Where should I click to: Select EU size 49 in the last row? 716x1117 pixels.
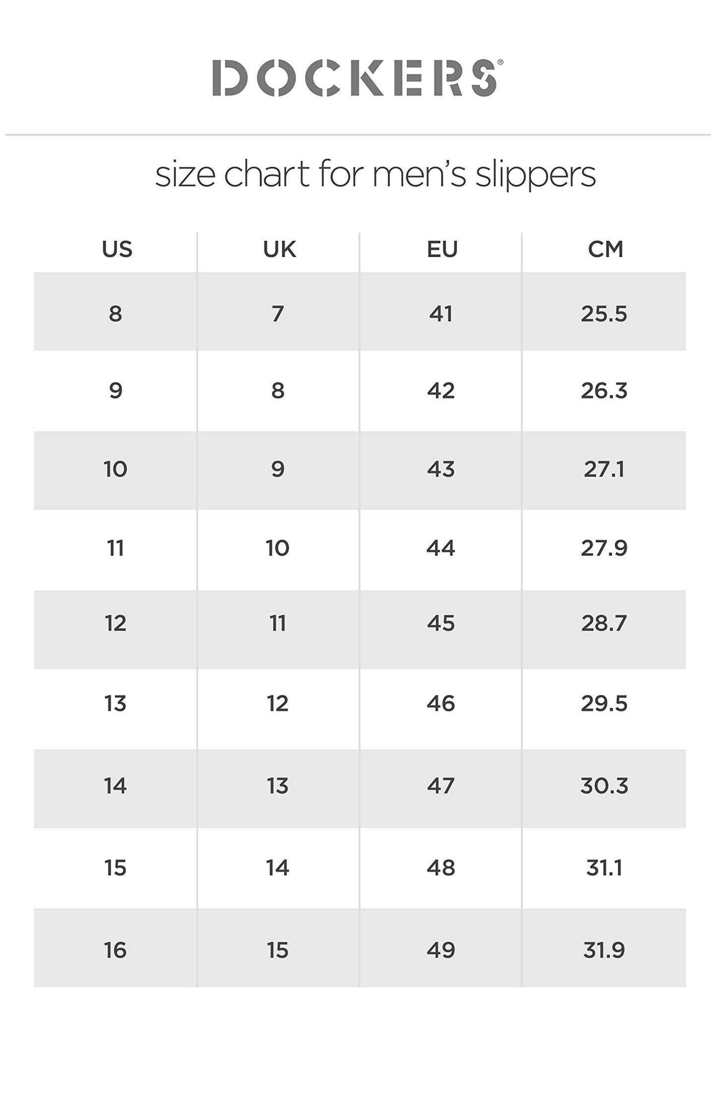pos(441,950)
